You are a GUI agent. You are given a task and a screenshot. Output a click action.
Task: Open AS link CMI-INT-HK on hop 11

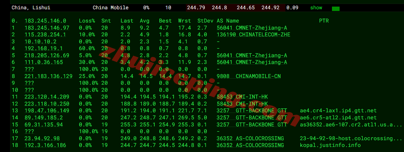(242, 97)
